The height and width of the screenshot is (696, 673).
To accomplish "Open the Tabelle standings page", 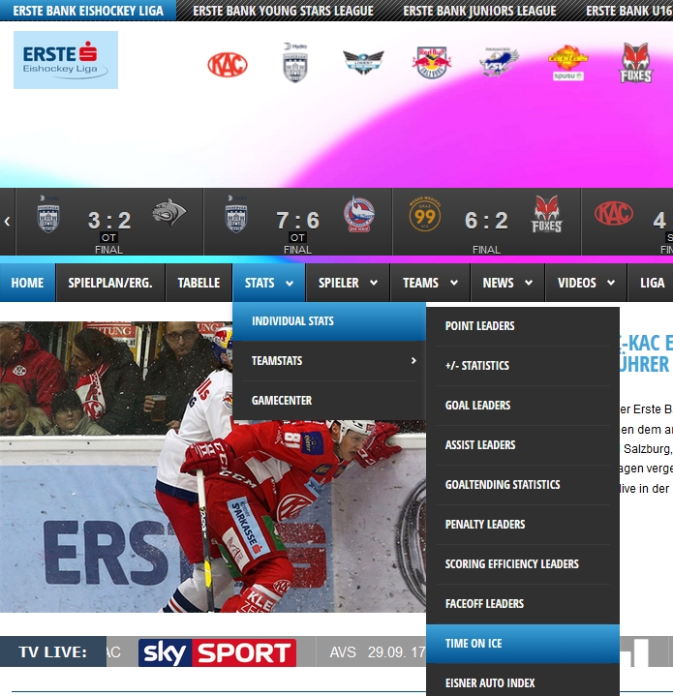I will click(x=199, y=283).
